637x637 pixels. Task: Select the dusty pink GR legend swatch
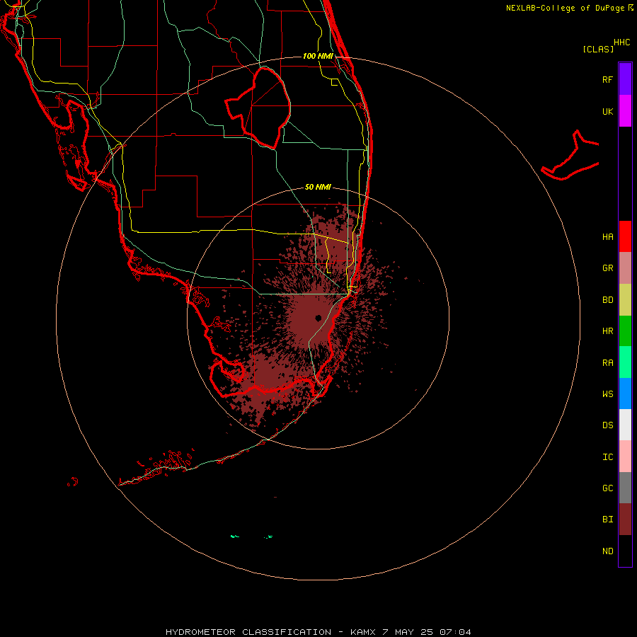click(x=625, y=268)
